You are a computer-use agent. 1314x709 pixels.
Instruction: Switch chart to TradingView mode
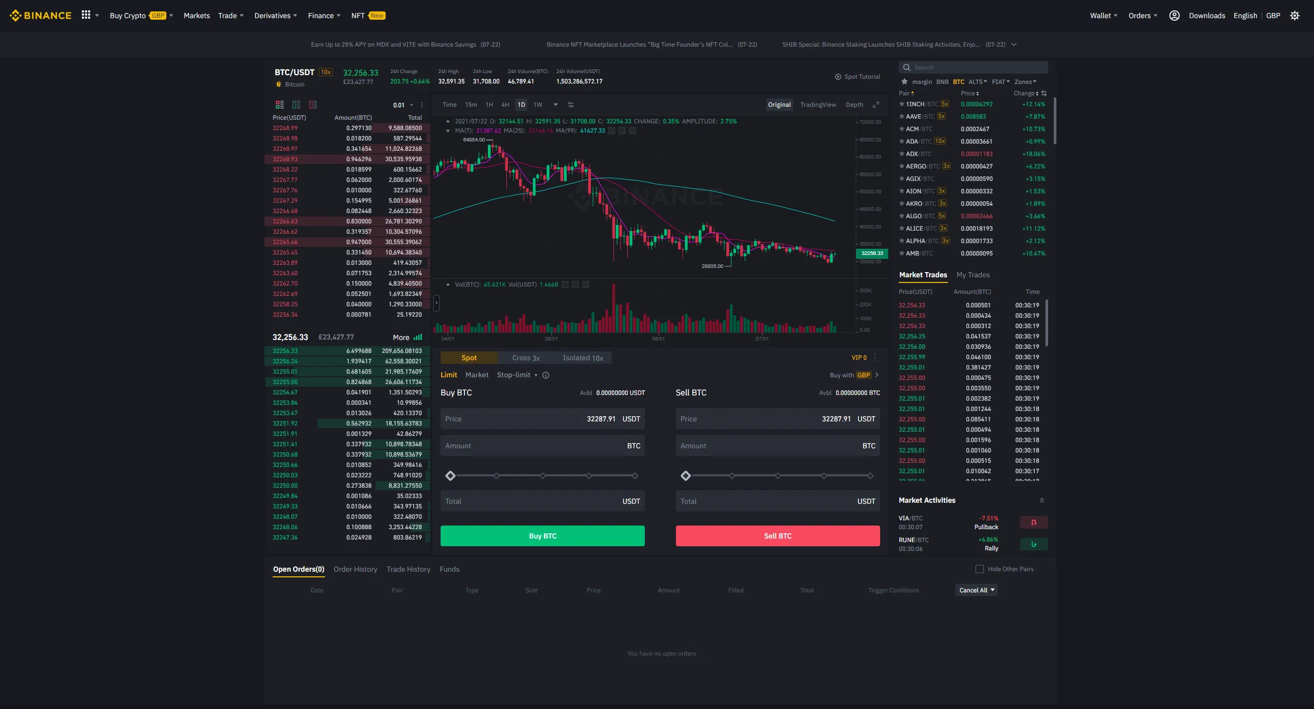click(818, 104)
